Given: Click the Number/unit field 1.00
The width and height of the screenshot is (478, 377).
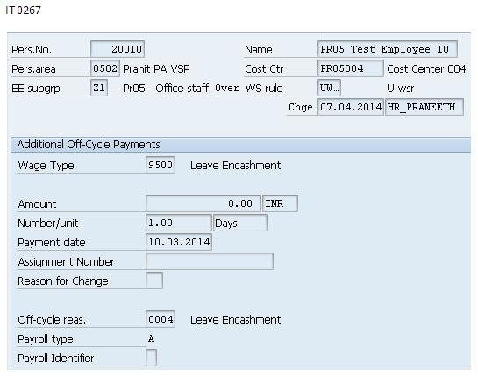Looking at the screenshot, I should click(179, 223).
